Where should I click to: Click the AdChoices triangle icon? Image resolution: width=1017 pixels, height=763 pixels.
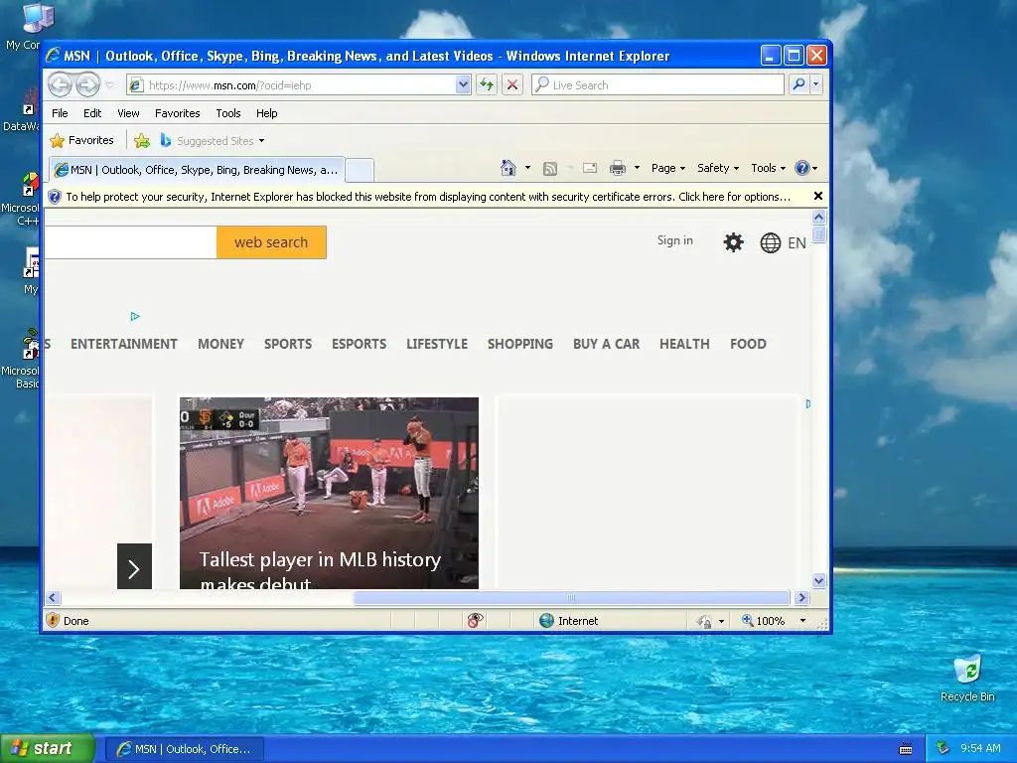[135, 317]
